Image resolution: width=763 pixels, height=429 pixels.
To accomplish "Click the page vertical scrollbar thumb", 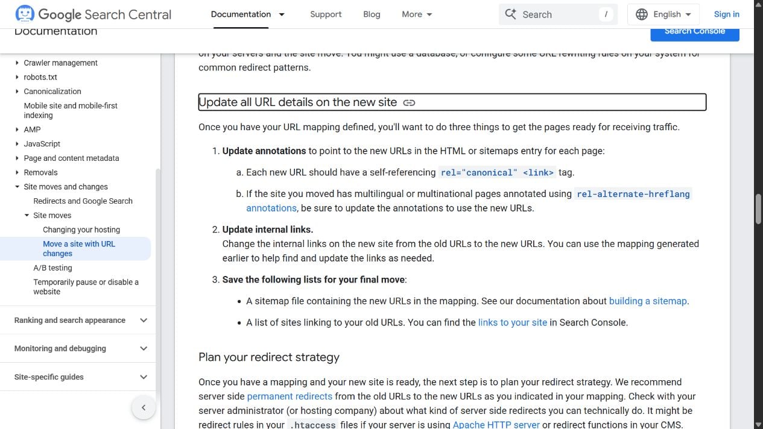I will [x=758, y=209].
